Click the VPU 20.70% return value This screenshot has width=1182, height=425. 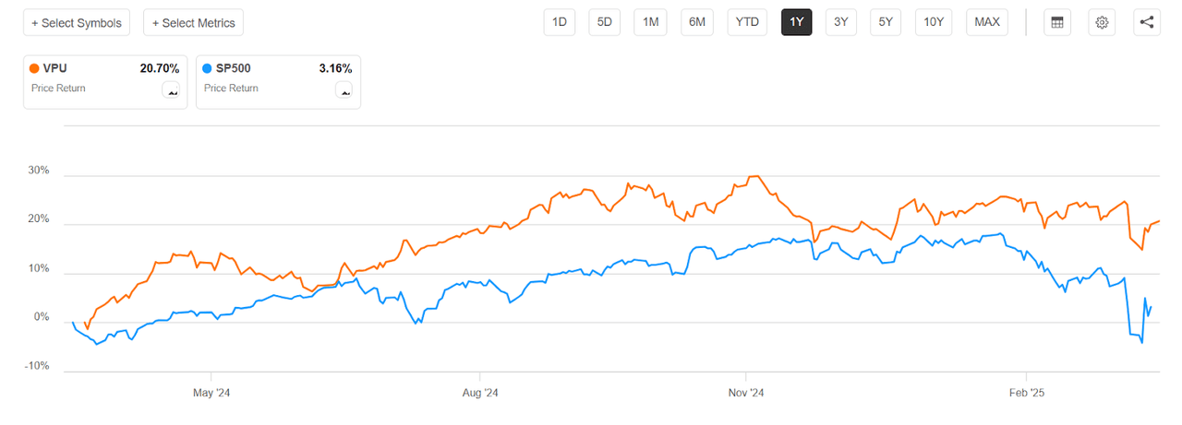159,68
